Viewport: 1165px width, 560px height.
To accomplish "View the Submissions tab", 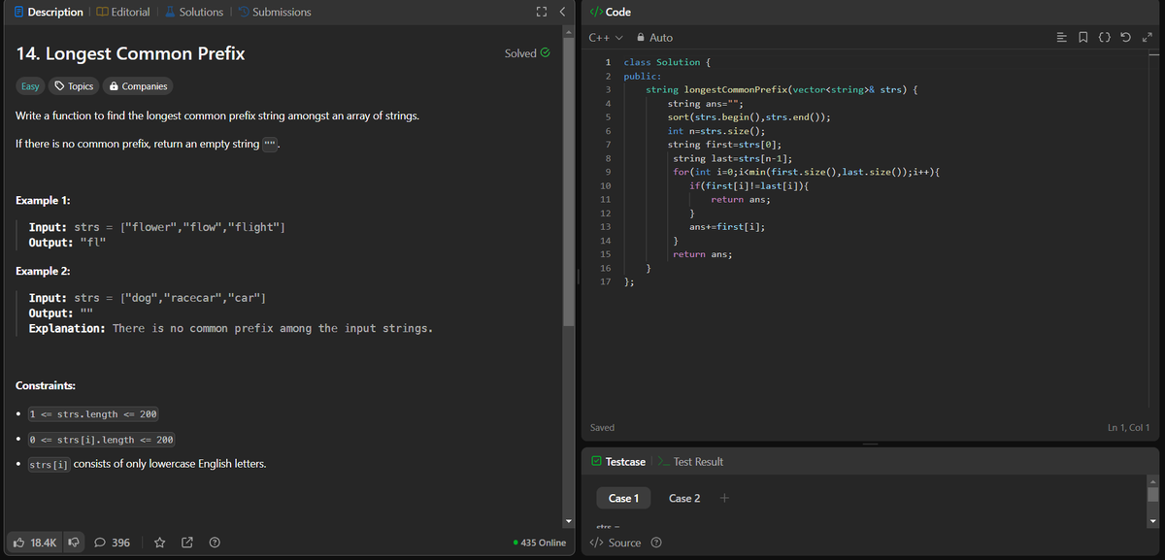I will [x=274, y=12].
